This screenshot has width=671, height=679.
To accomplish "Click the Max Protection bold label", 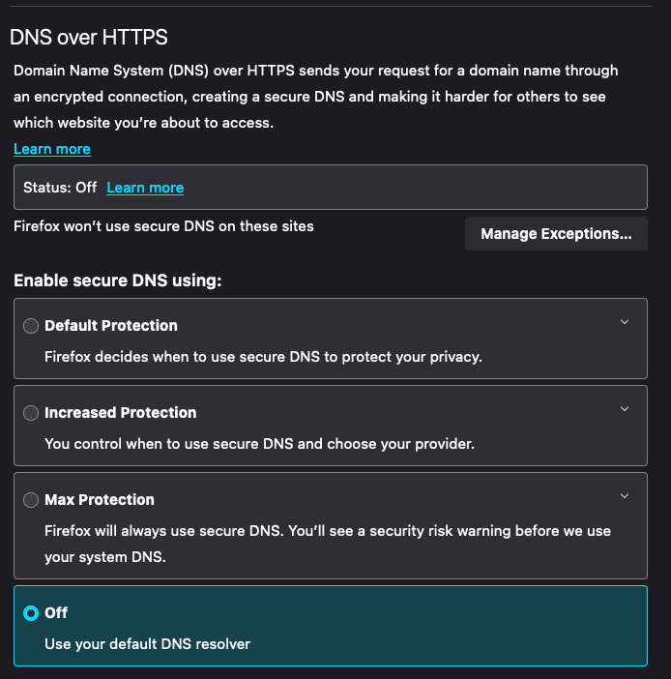I will (x=100, y=500).
